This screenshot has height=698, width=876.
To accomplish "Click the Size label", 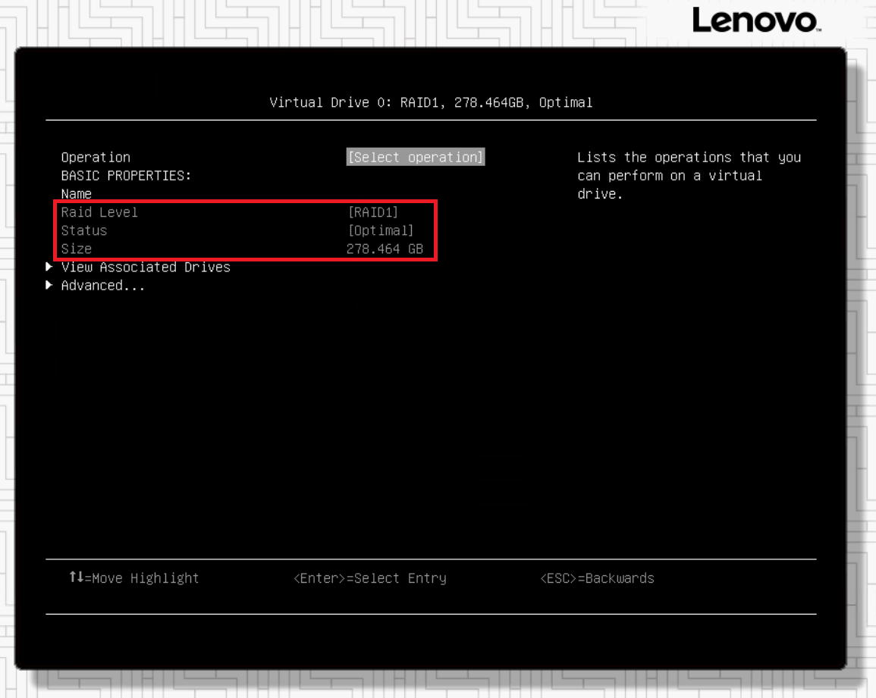I will tap(76, 249).
